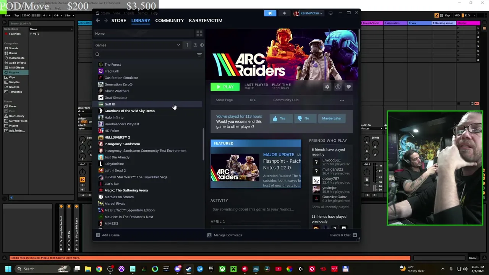Screen dimensions: 489x275
Task: Filter ready-to-play games icon
Action: 202,45
